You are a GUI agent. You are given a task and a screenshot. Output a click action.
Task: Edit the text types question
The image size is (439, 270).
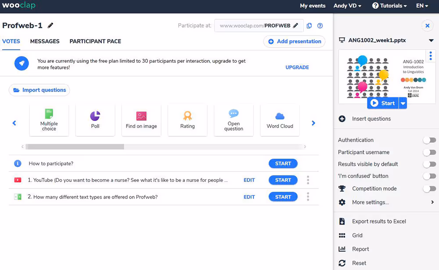click(x=249, y=197)
